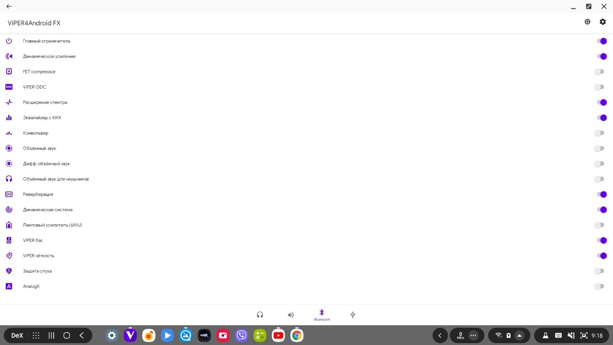This screenshot has width=613, height=345.
Task: Open the calculator app in the taskbar
Action: coord(260,335)
